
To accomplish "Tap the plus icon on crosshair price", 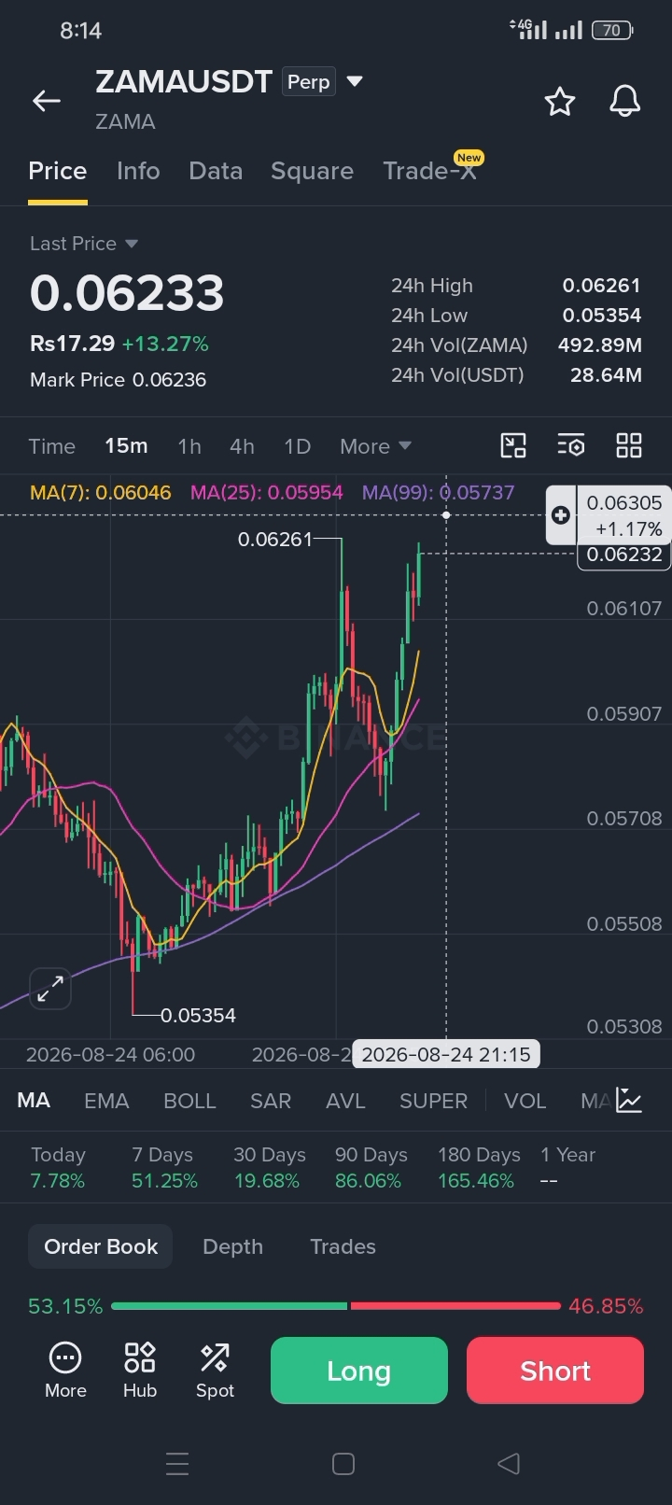I will pos(561,514).
